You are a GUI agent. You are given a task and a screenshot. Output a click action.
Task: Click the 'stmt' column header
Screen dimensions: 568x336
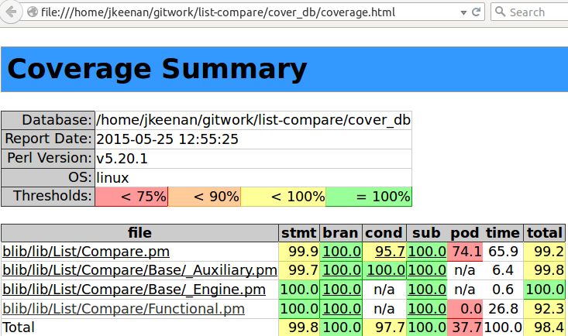[x=298, y=232]
